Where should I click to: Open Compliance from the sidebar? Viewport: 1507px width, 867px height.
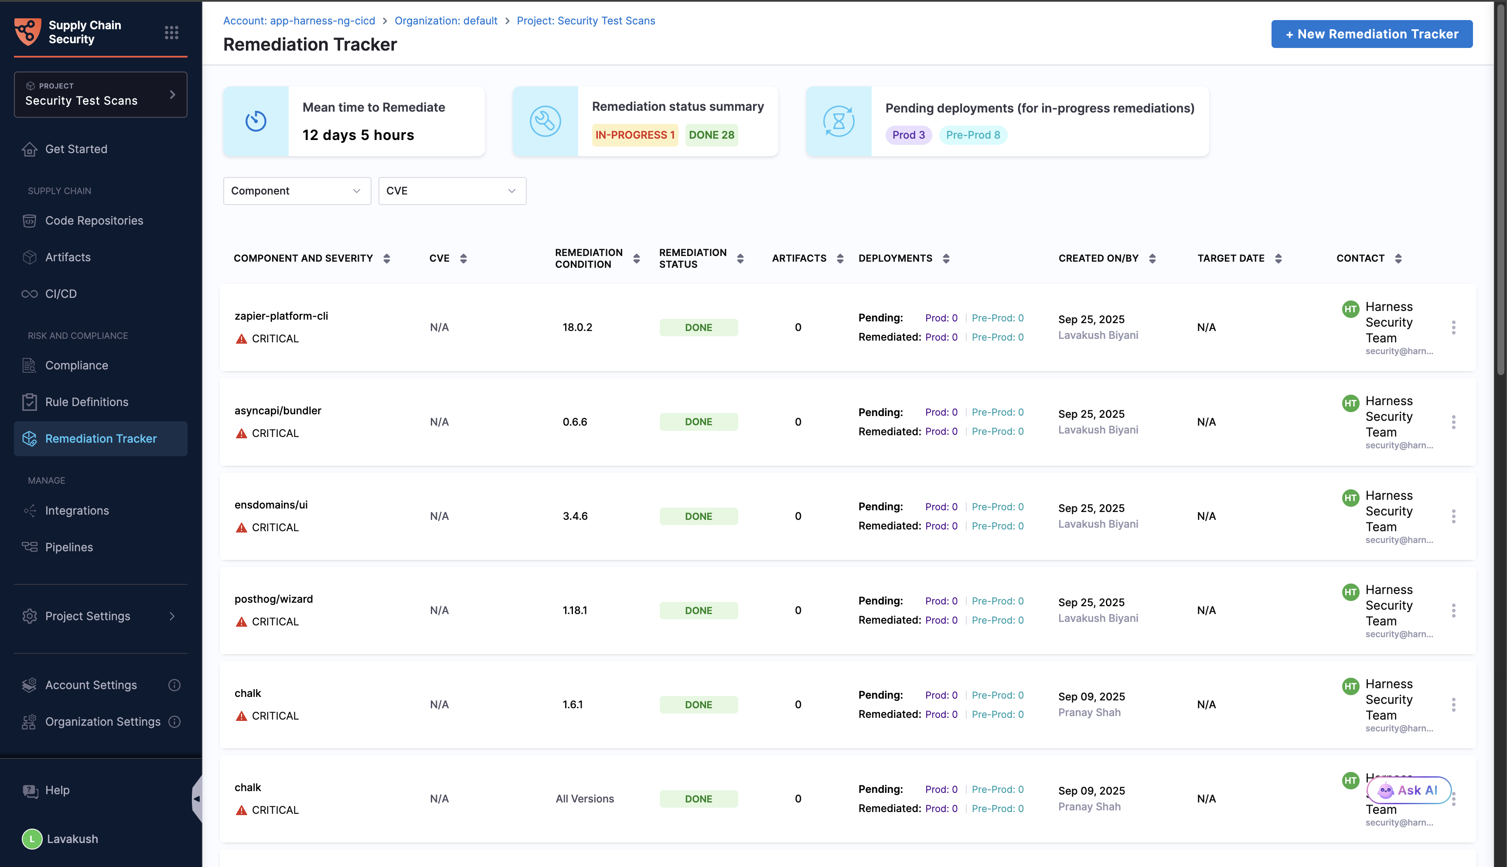(77, 365)
